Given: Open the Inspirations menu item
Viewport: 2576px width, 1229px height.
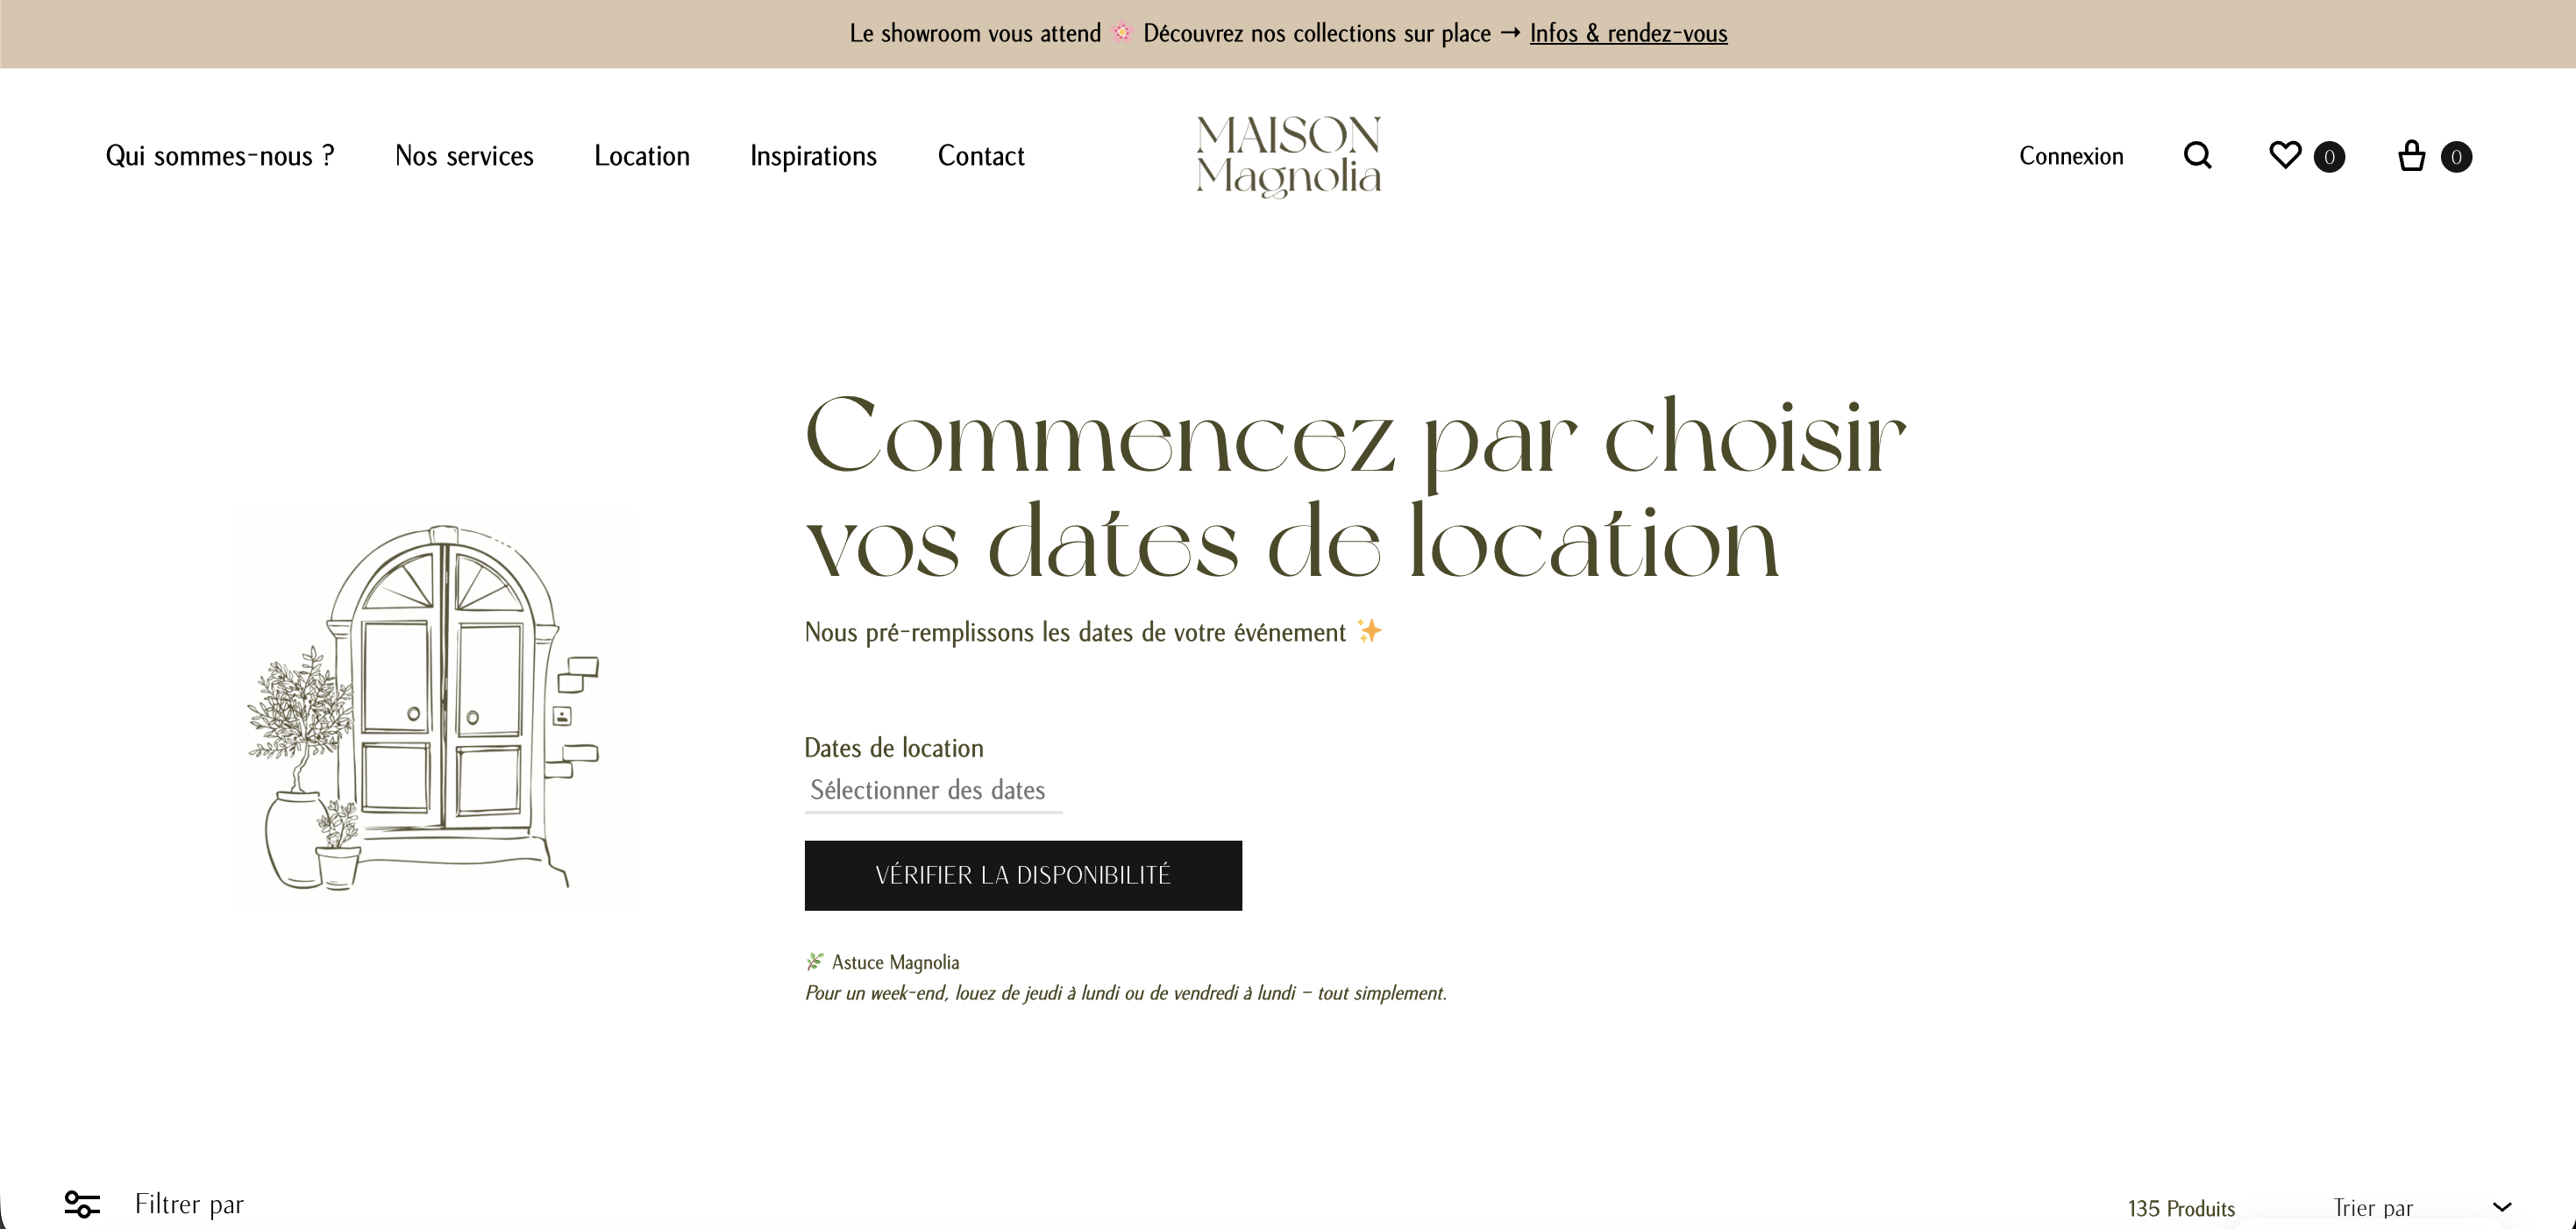Looking at the screenshot, I should click(x=813, y=156).
